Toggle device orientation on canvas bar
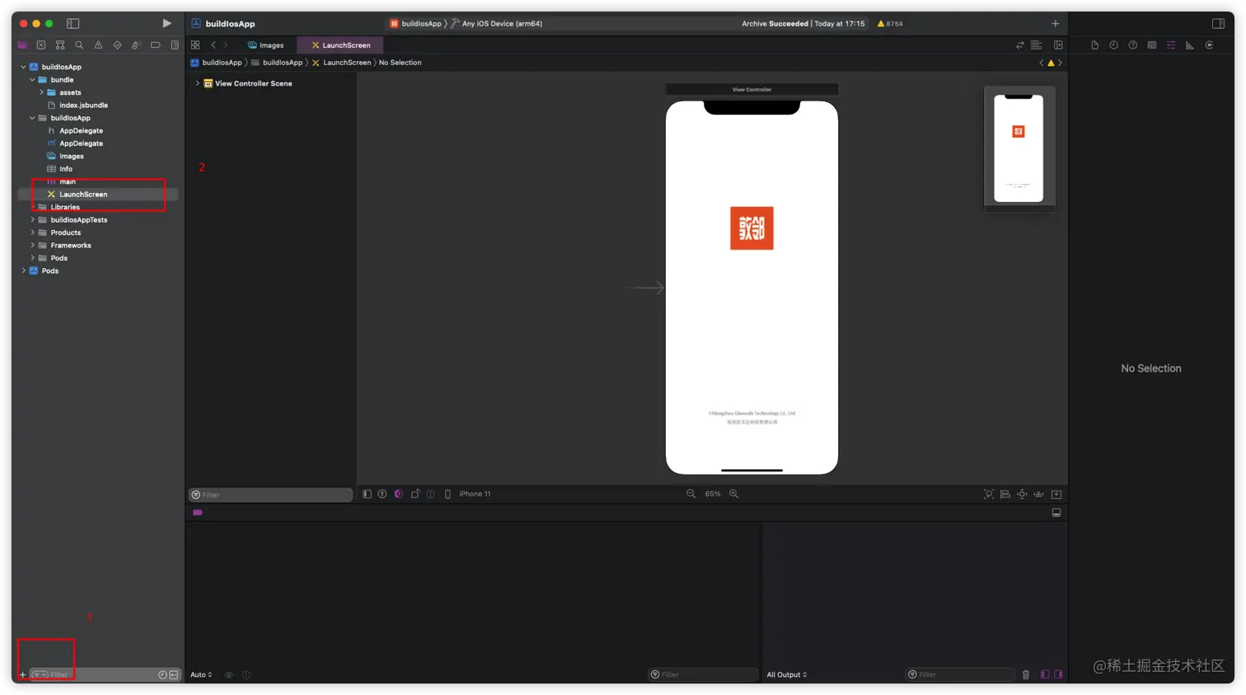 pos(415,494)
